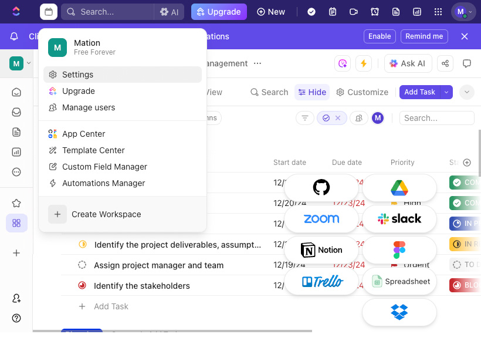The height and width of the screenshot is (341, 481).
Task: Click the pink AI status icon button
Action: (343, 63)
